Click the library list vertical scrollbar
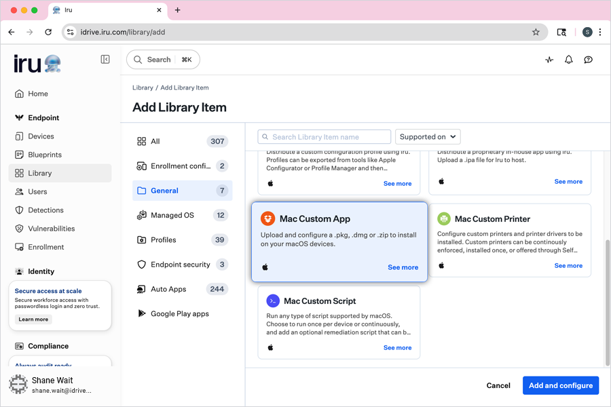Screen dimensions: 611x407 click(607, 298)
